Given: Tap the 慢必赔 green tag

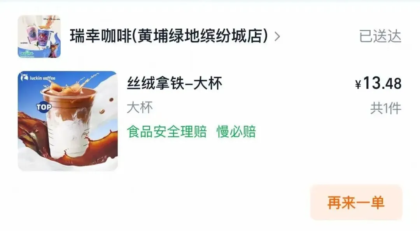Looking at the screenshot, I should [236, 131].
